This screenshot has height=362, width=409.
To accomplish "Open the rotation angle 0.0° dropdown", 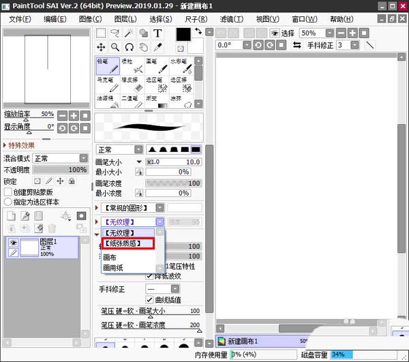I will tap(247, 45).
